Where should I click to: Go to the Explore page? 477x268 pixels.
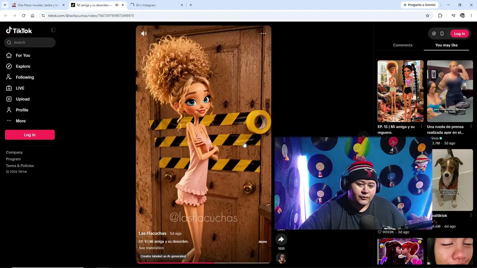point(23,66)
